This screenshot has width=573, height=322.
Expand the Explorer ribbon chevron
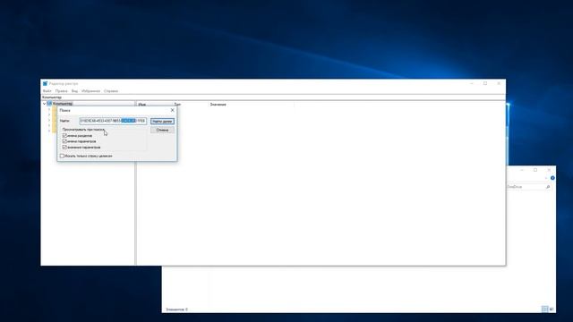tap(546, 178)
